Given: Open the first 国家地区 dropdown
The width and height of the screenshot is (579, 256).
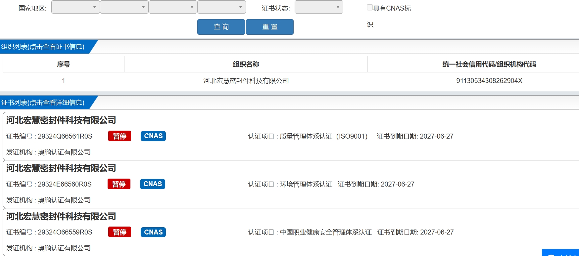Looking at the screenshot, I should tap(75, 7).
